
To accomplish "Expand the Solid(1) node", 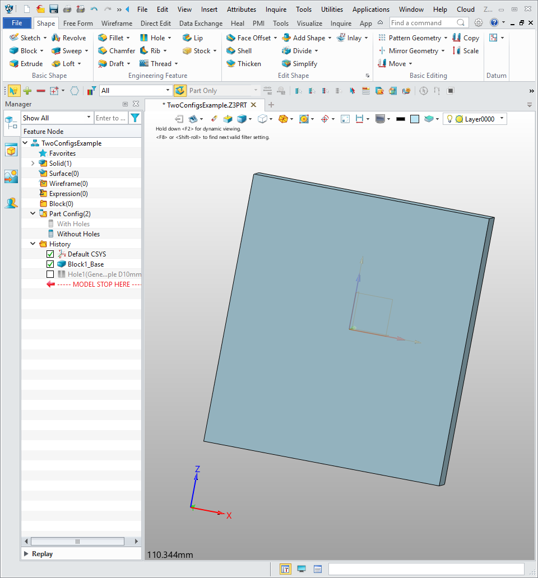I will 33,163.
